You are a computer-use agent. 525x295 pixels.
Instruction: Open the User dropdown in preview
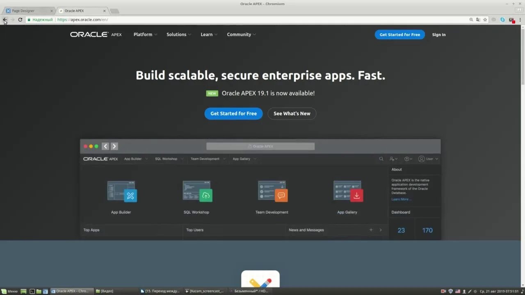pos(428,159)
